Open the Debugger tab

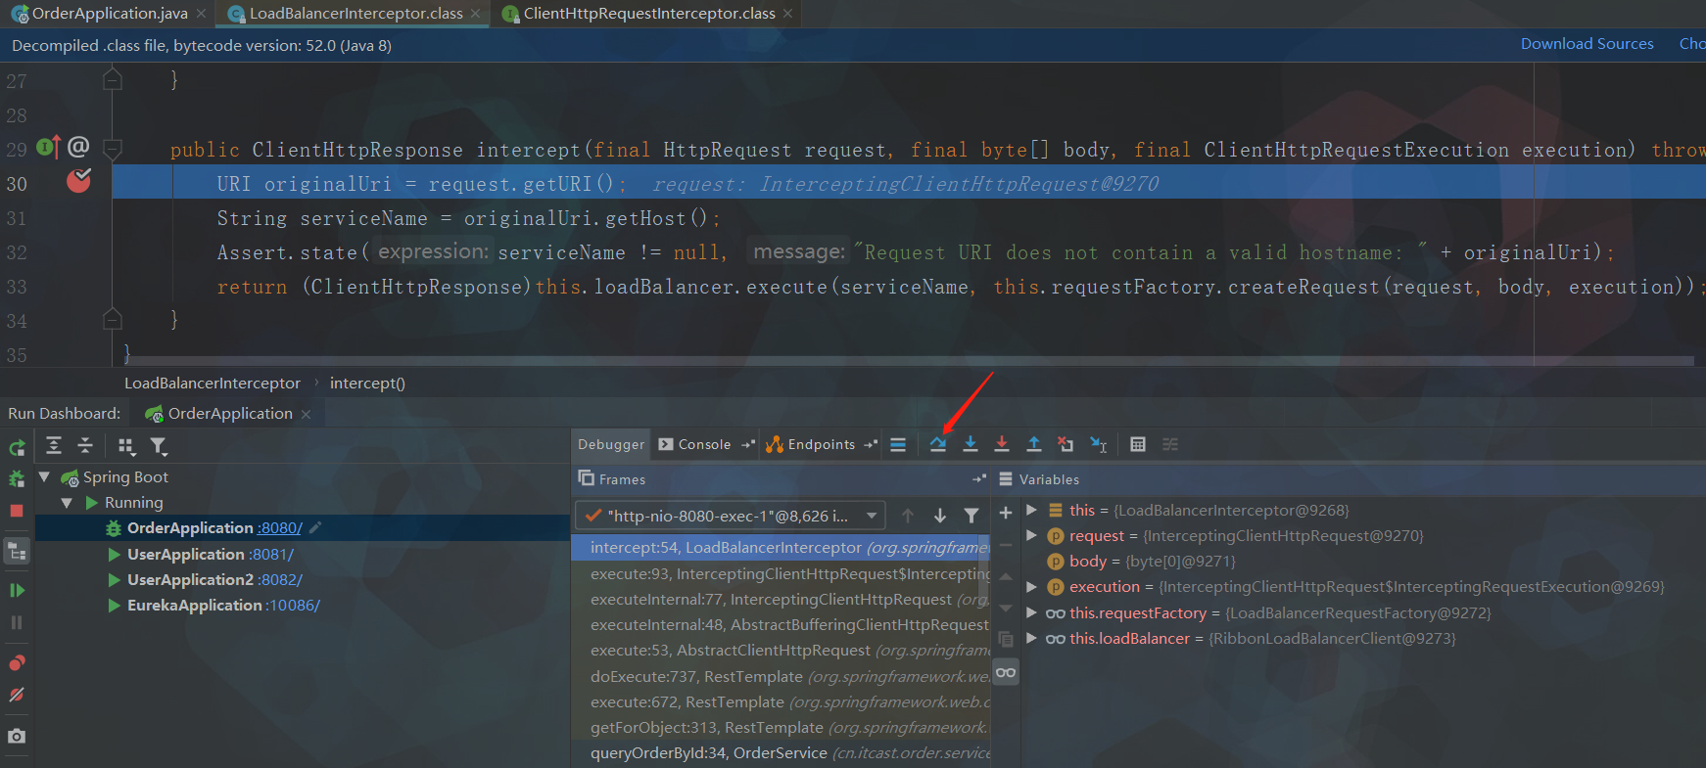click(611, 444)
